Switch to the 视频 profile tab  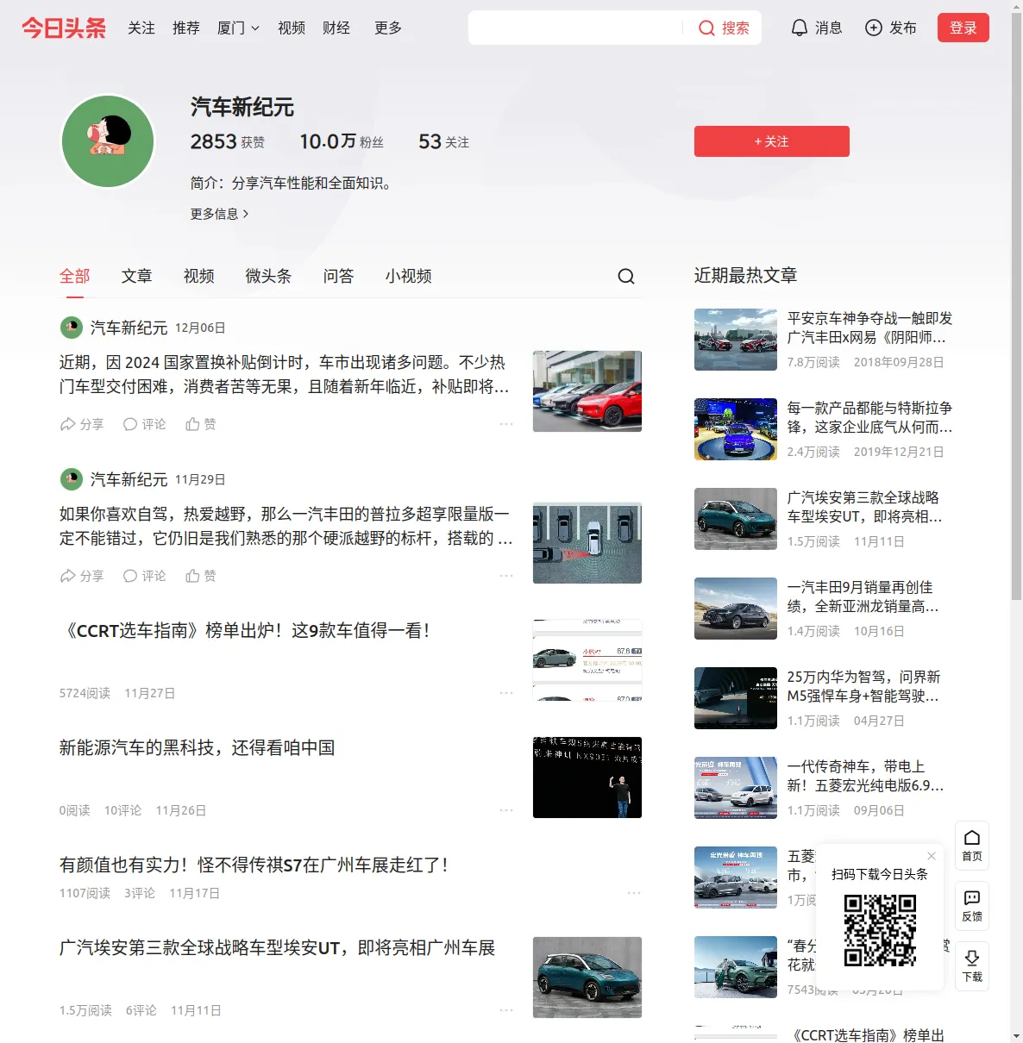click(x=199, y=276)
